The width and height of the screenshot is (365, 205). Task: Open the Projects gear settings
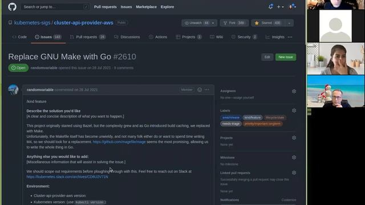click(294, 138)
